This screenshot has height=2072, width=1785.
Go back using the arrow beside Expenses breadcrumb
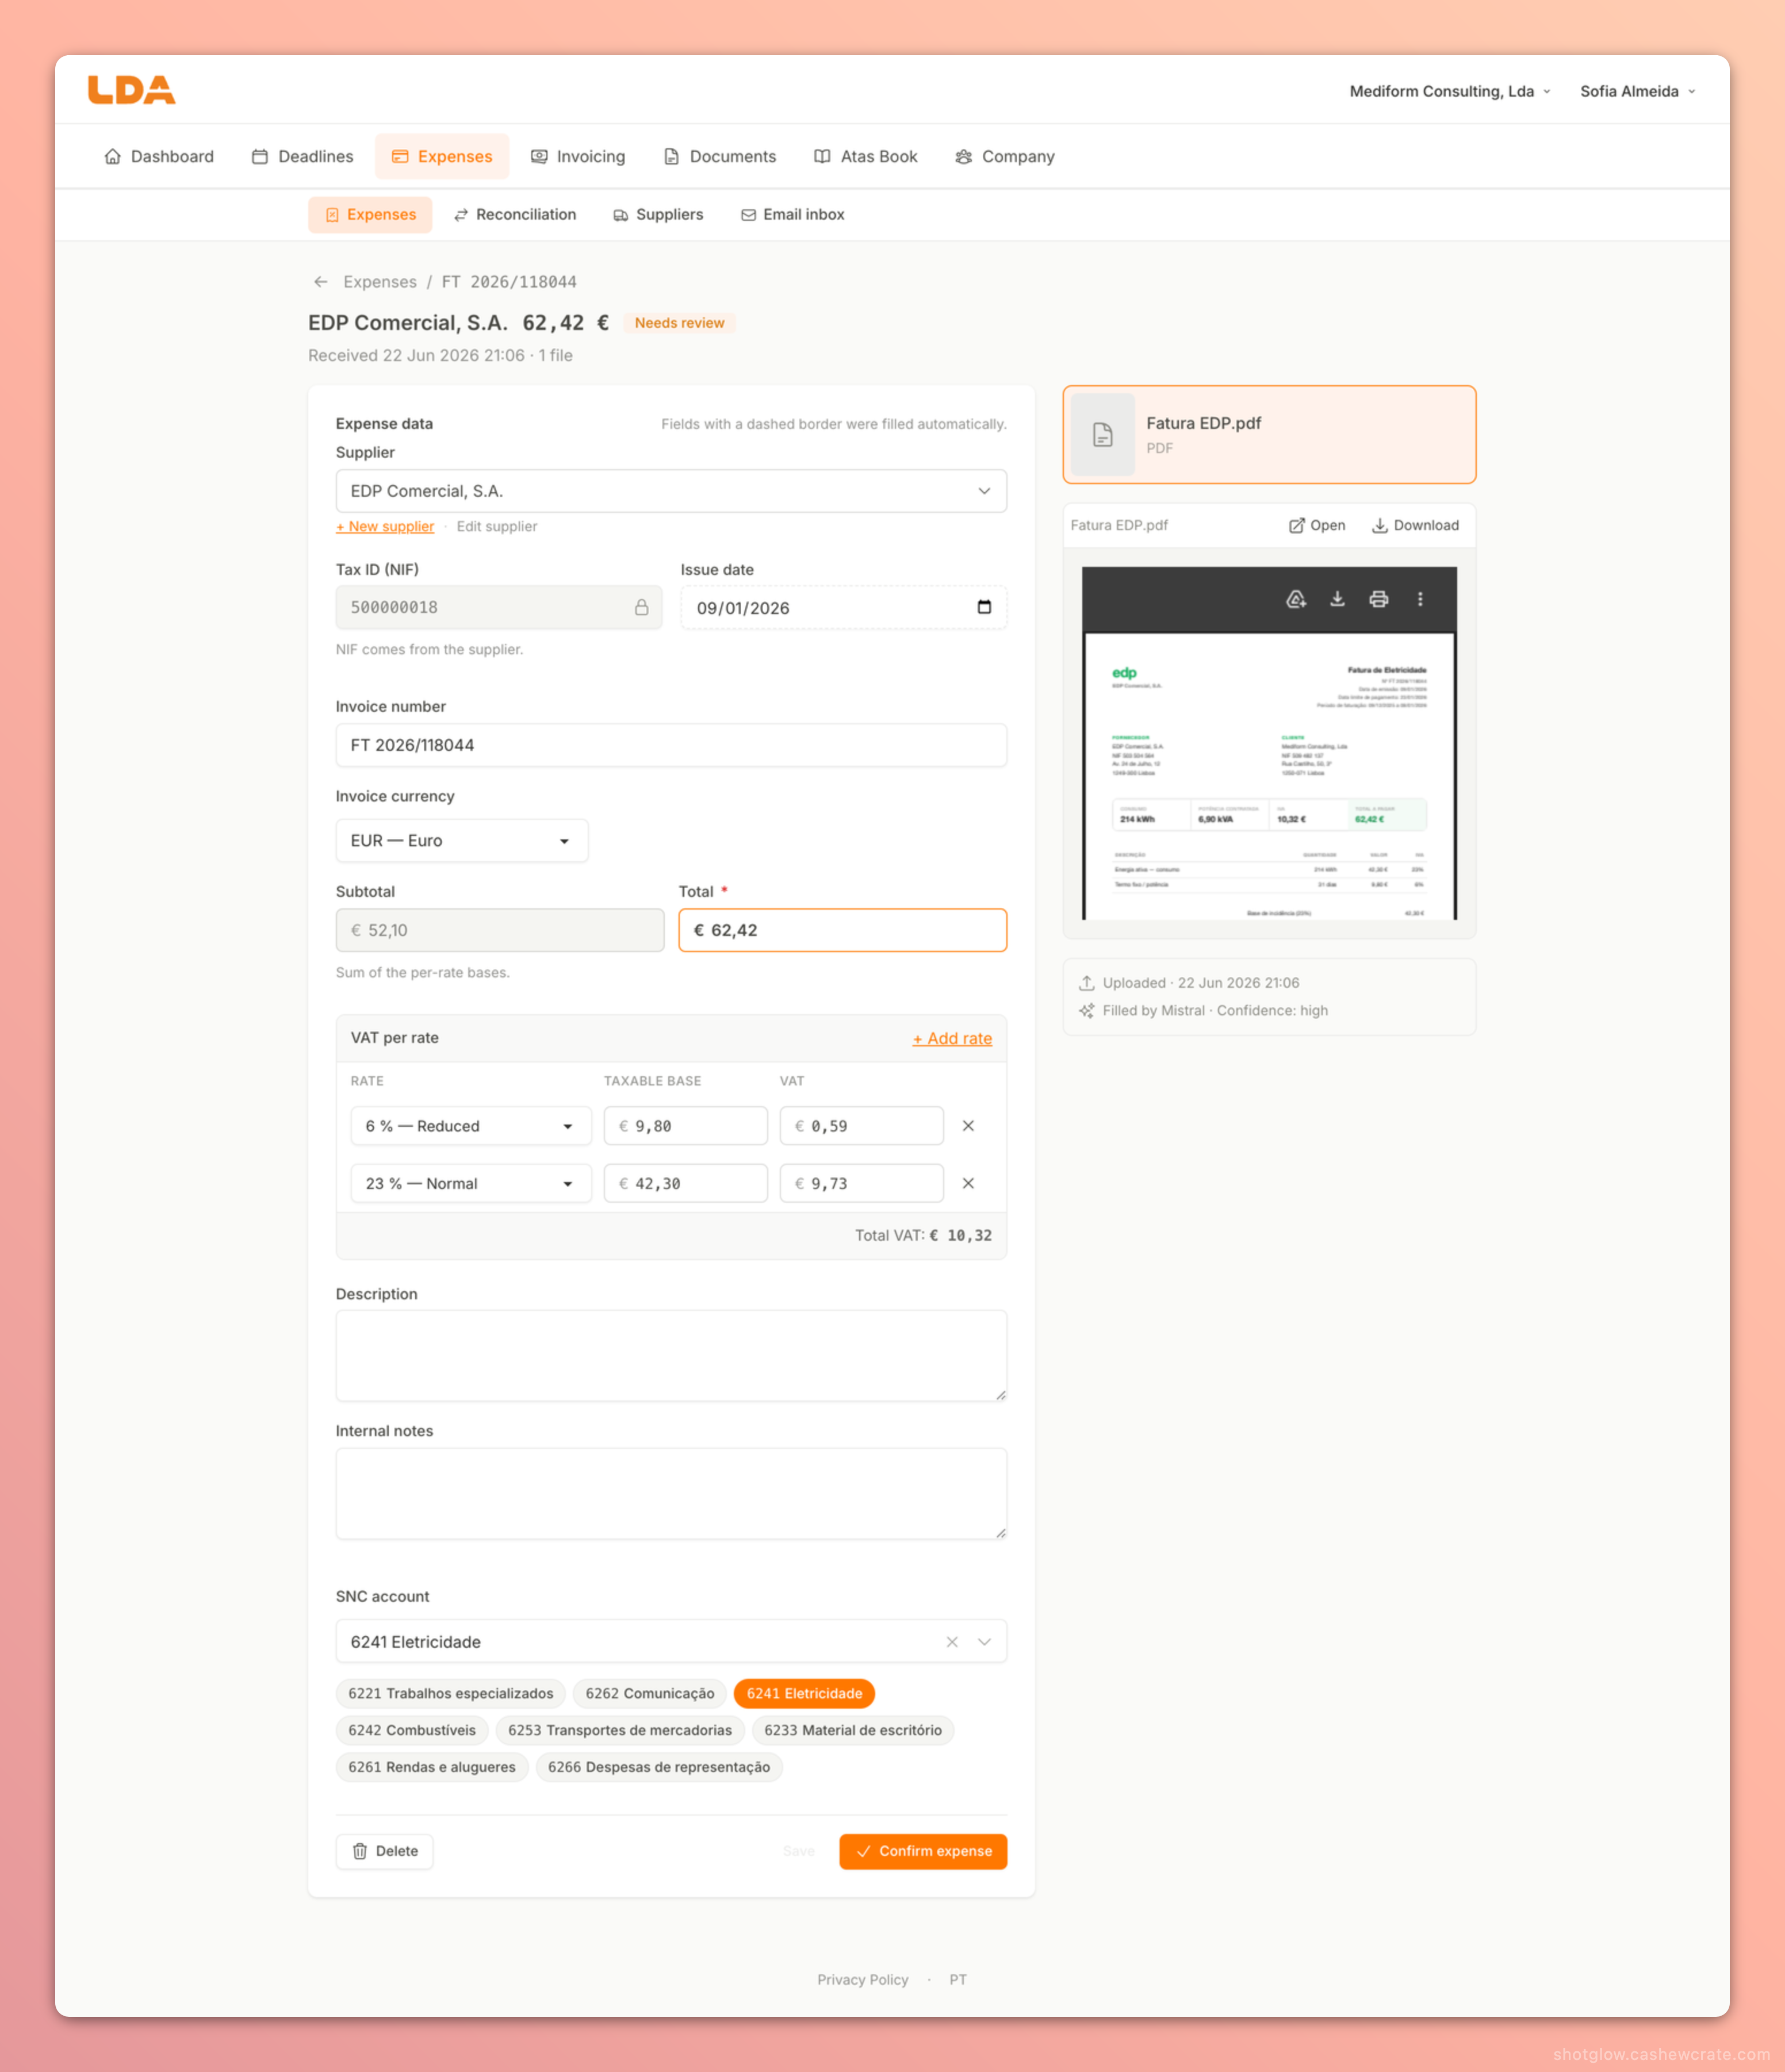click(321, 282)
